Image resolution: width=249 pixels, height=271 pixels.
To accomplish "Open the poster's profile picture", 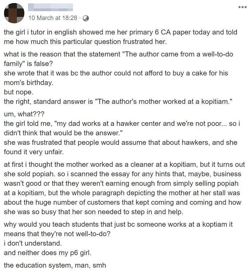I will [x=14, y=13].
